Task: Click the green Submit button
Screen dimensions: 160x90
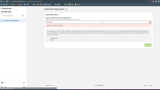Action: pyautogui.click(x=148, y=45)
